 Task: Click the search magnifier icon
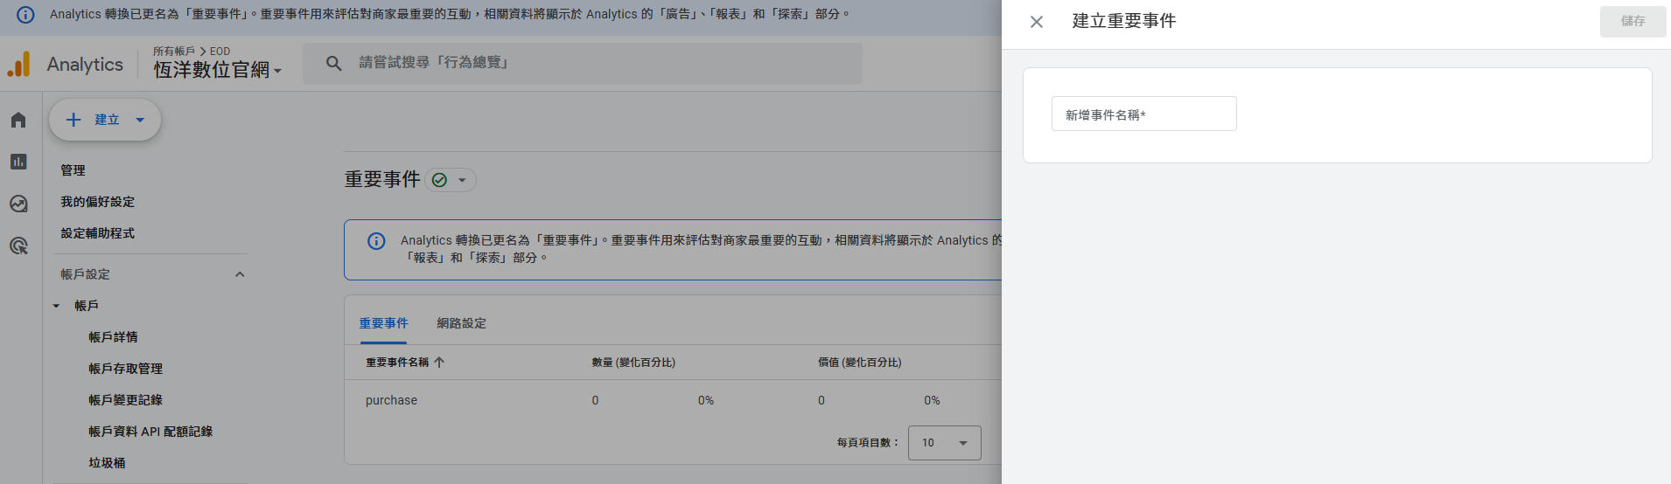click(333, 63)
